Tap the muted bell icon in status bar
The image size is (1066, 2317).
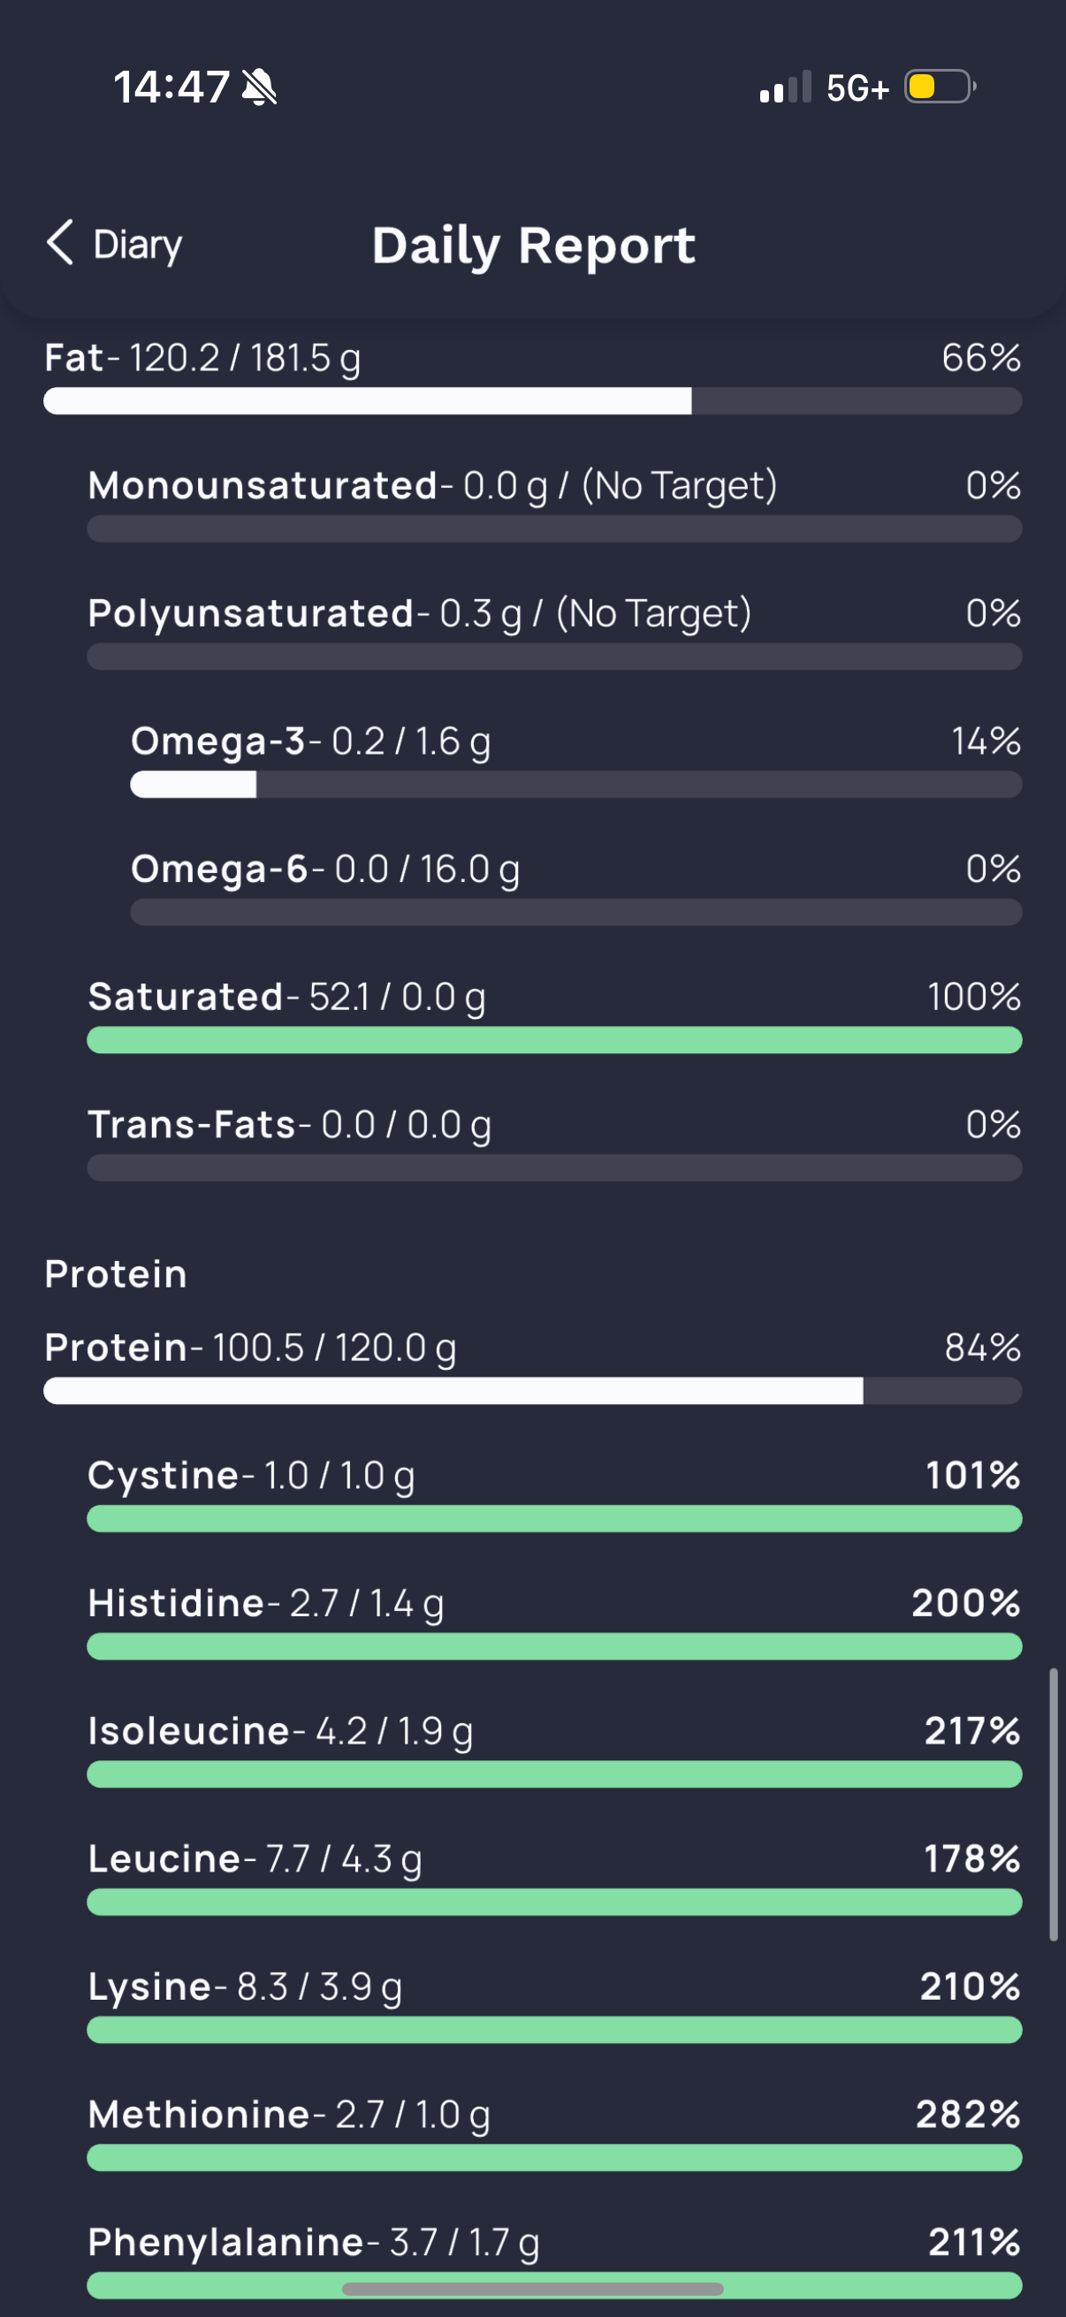pyautogui.click(x=260, y=87)
